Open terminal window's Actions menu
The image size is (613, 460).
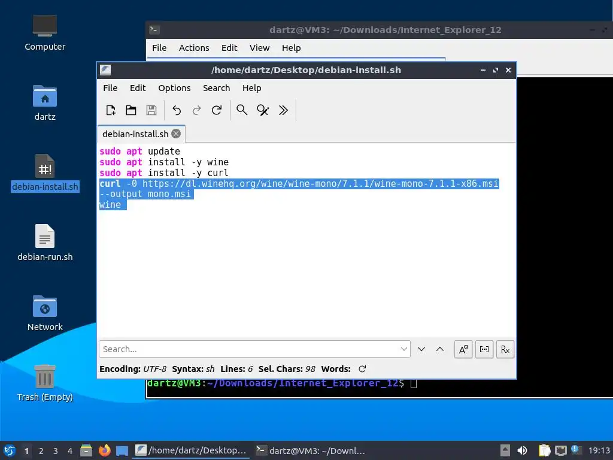[194, 48]
